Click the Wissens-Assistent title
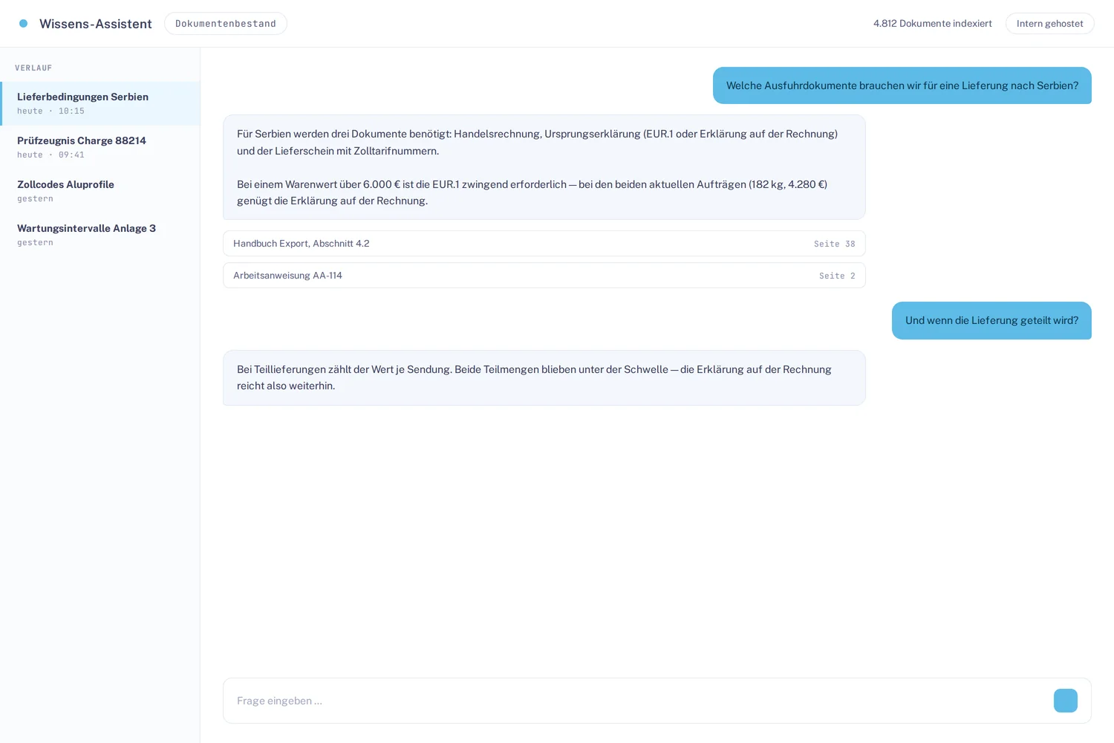 point(96,24)
